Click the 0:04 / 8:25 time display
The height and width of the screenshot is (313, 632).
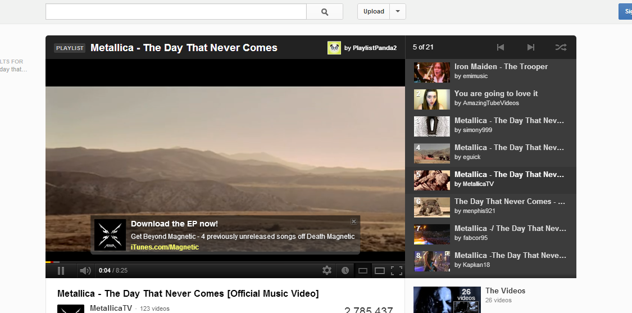click(113, 271)
